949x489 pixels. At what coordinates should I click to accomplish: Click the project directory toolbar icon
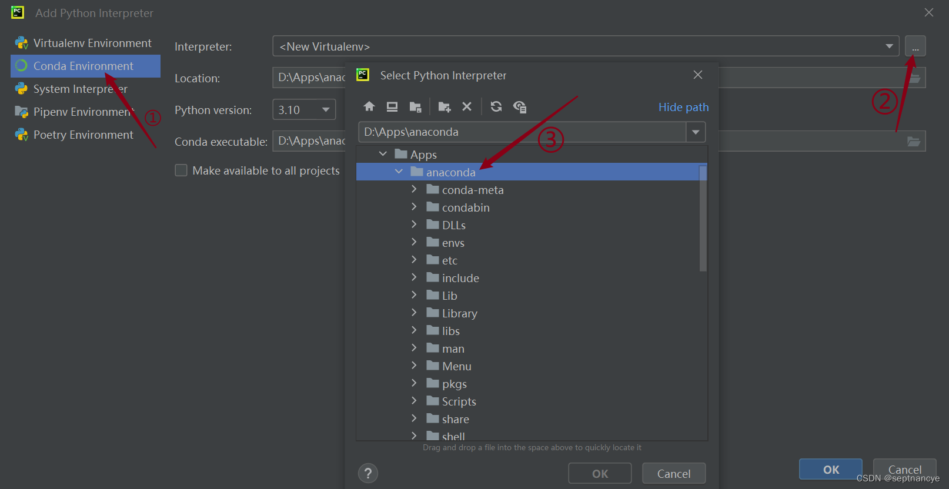click(x=415, y=106)
